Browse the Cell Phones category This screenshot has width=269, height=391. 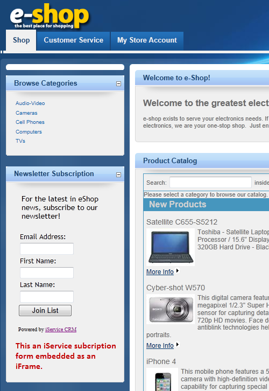[x=30, y=122]
